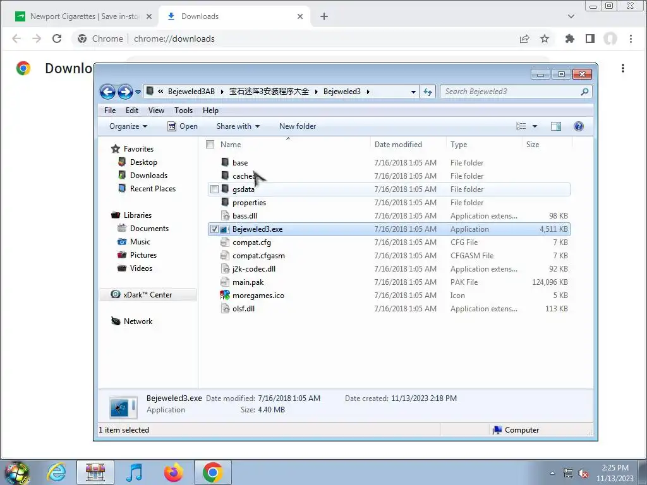Click the muted volume tray icon

pos(583,474)
